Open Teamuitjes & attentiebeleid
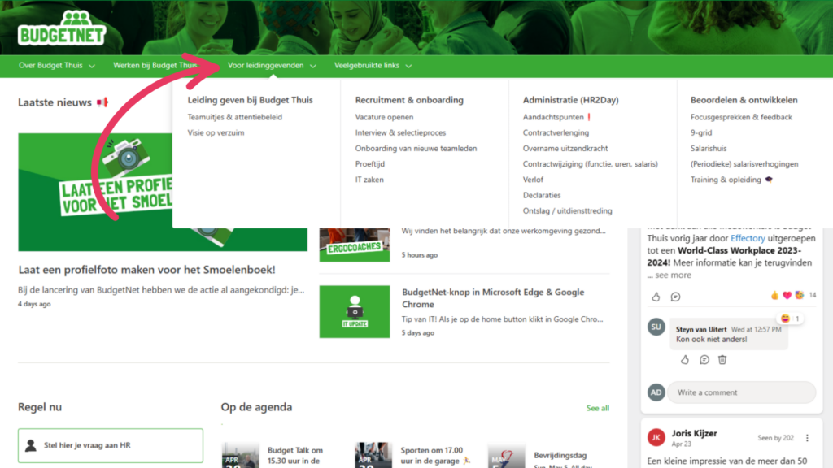833x468 pixels. [235, 117]
